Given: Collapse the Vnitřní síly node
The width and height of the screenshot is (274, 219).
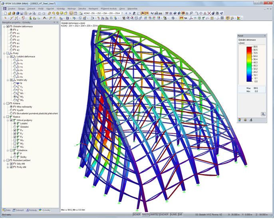Looking at the screenshot, I should point(8,80).
